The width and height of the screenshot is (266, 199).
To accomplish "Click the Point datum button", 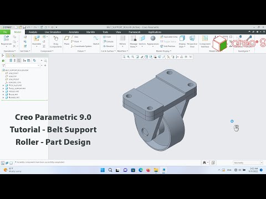I will pyautogui.click(x=76, y=41).
